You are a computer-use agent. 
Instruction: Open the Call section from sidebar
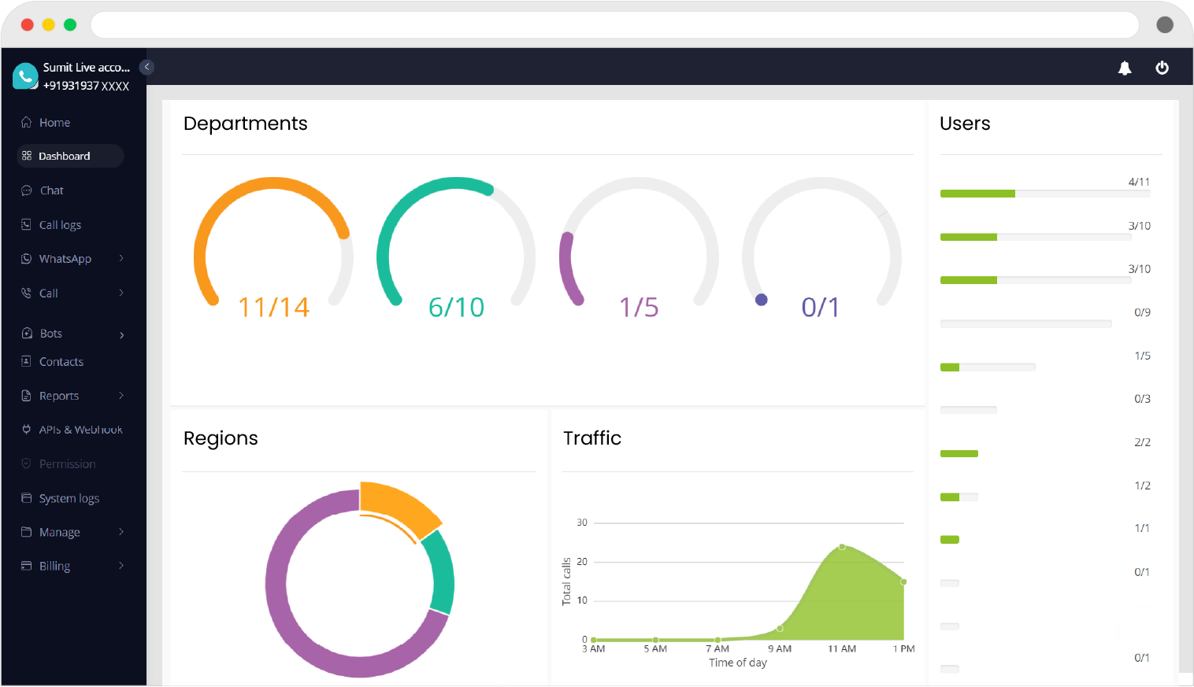tap(48, 292)
